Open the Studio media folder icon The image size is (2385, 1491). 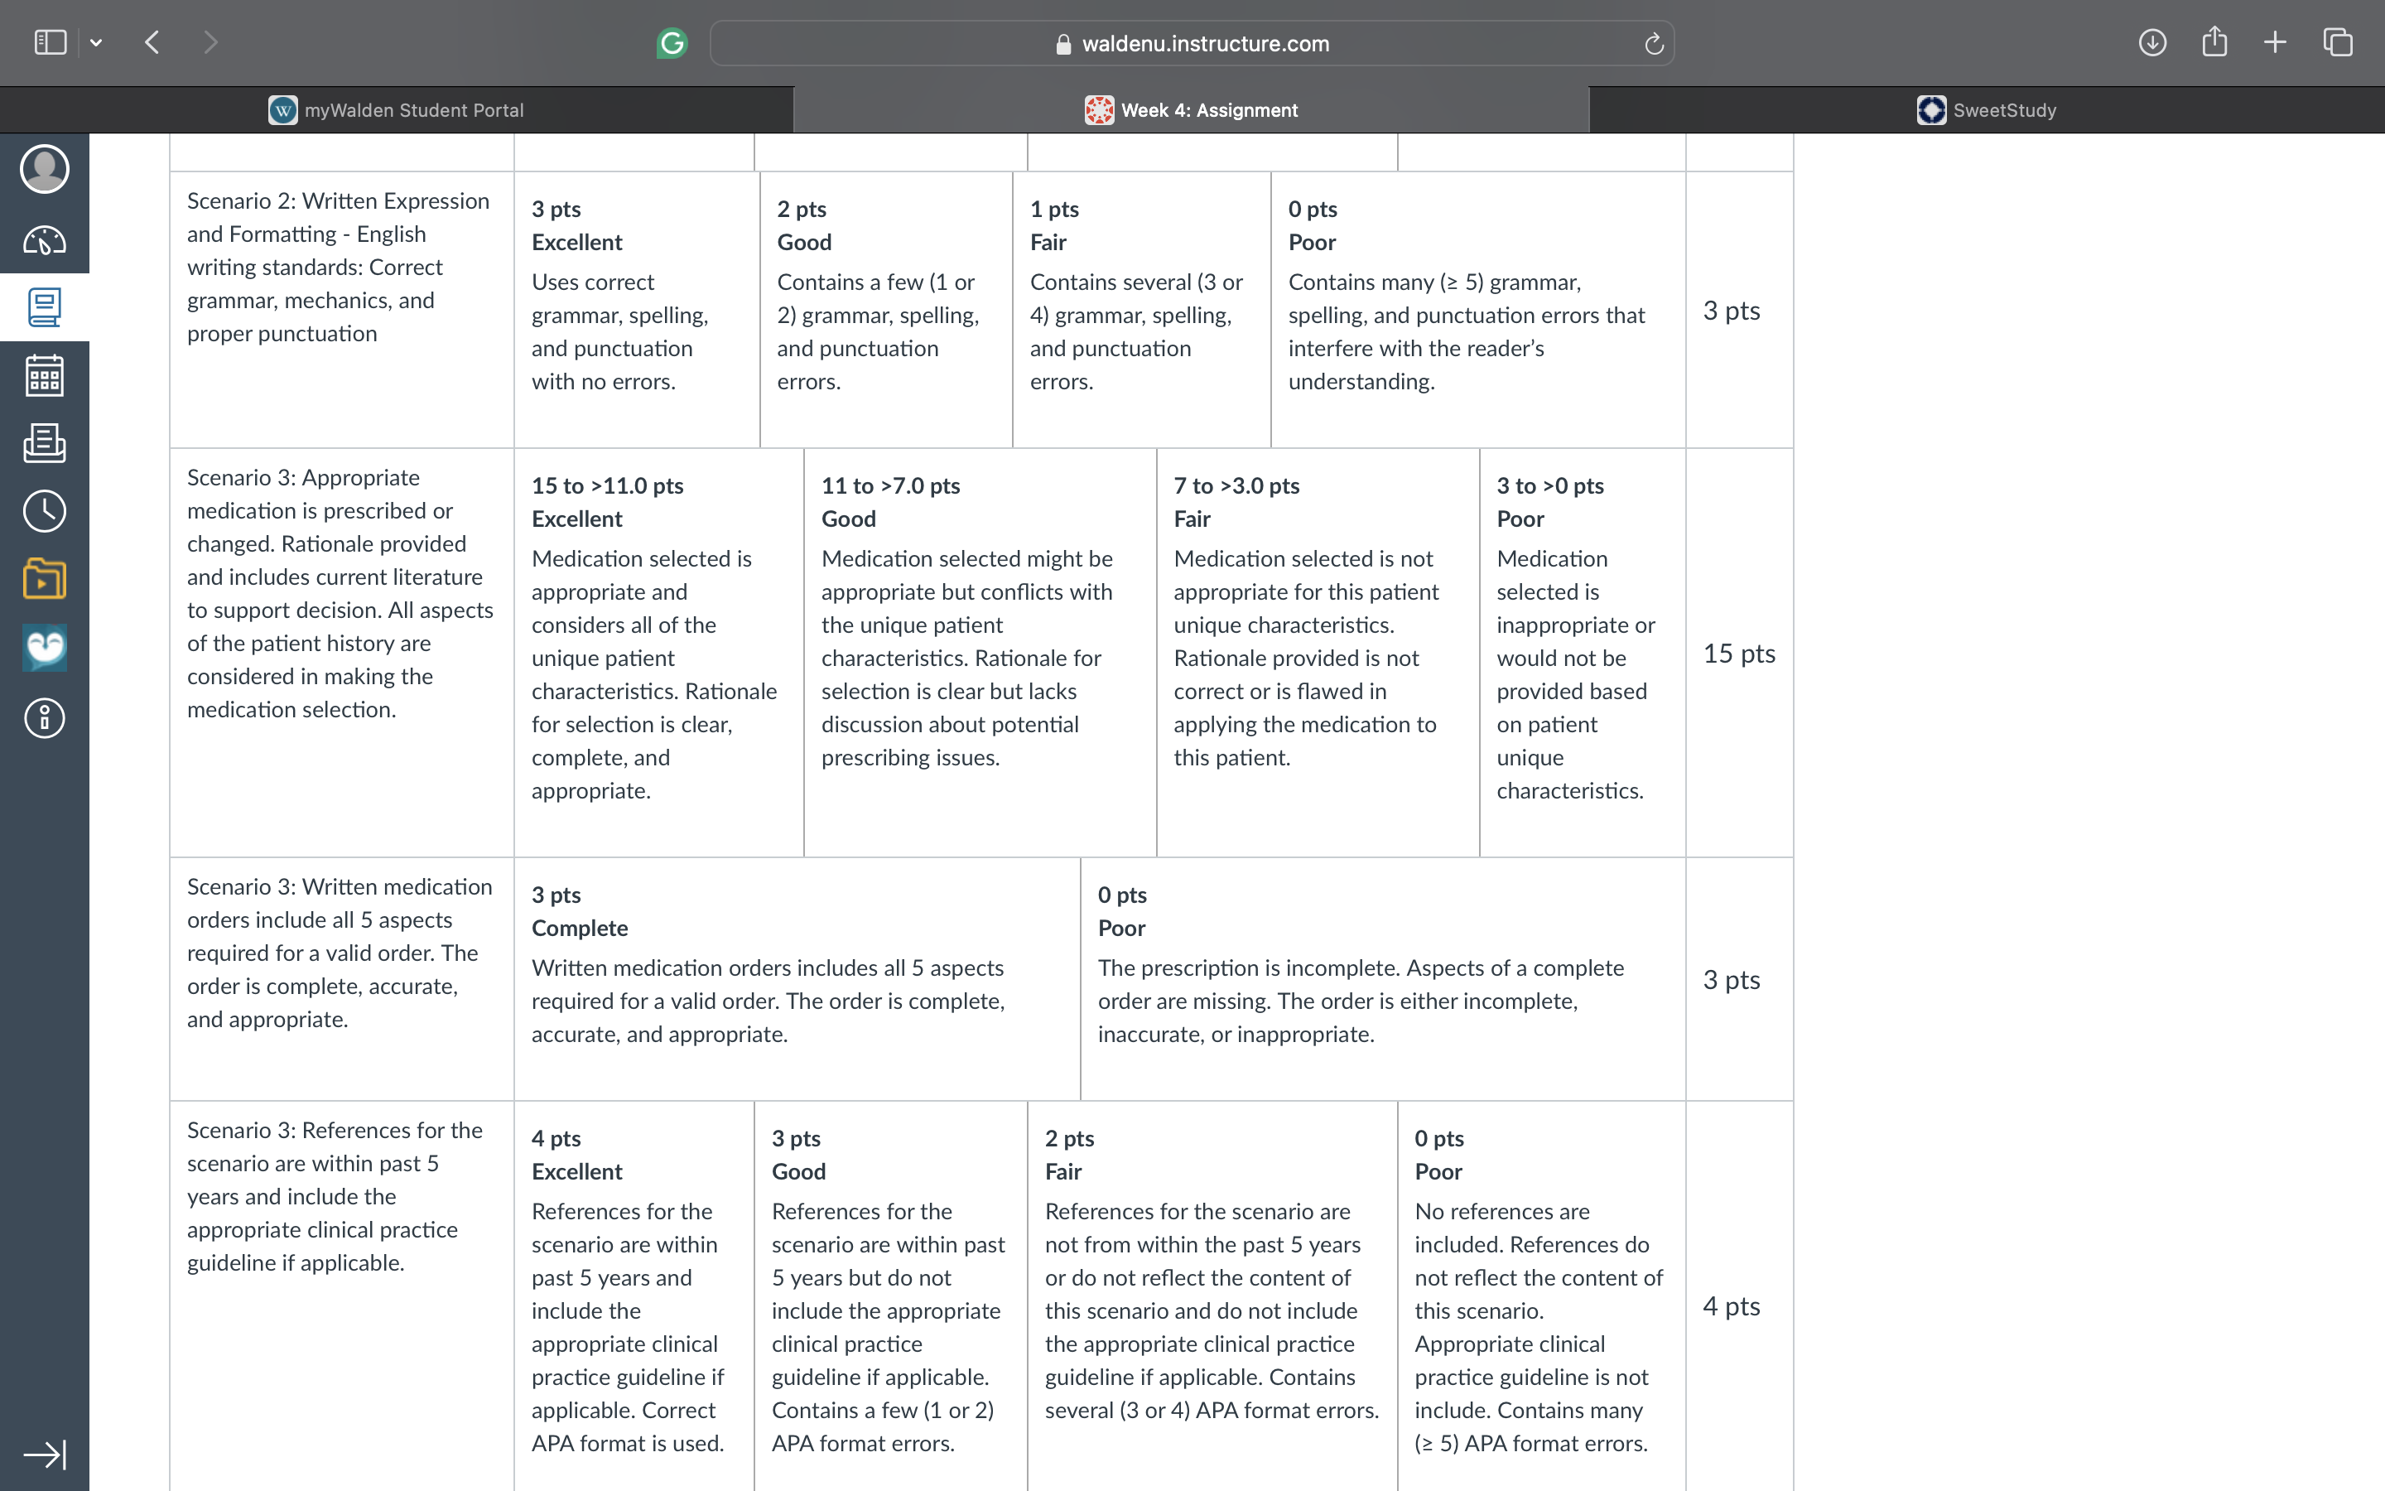click(x=45, y=579)
